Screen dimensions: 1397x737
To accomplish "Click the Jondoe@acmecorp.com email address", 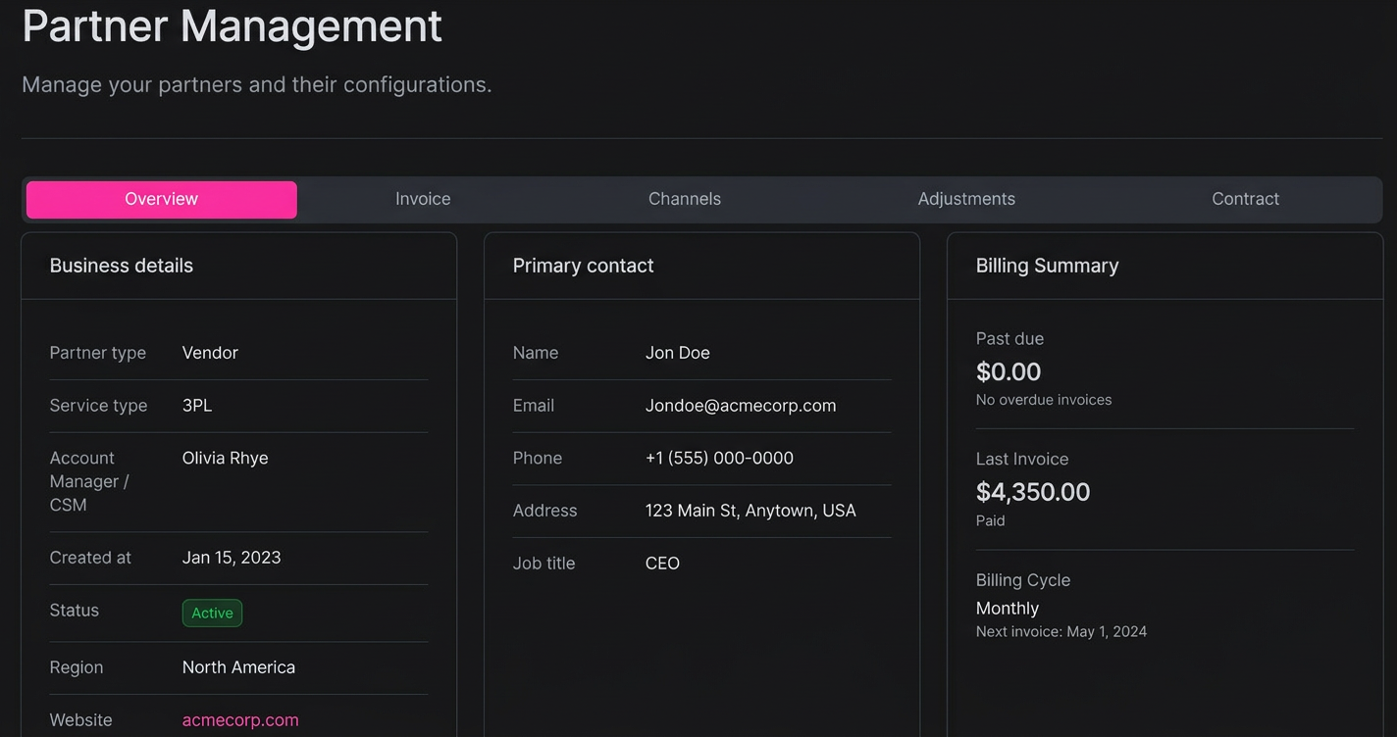I will pos(741,405).
